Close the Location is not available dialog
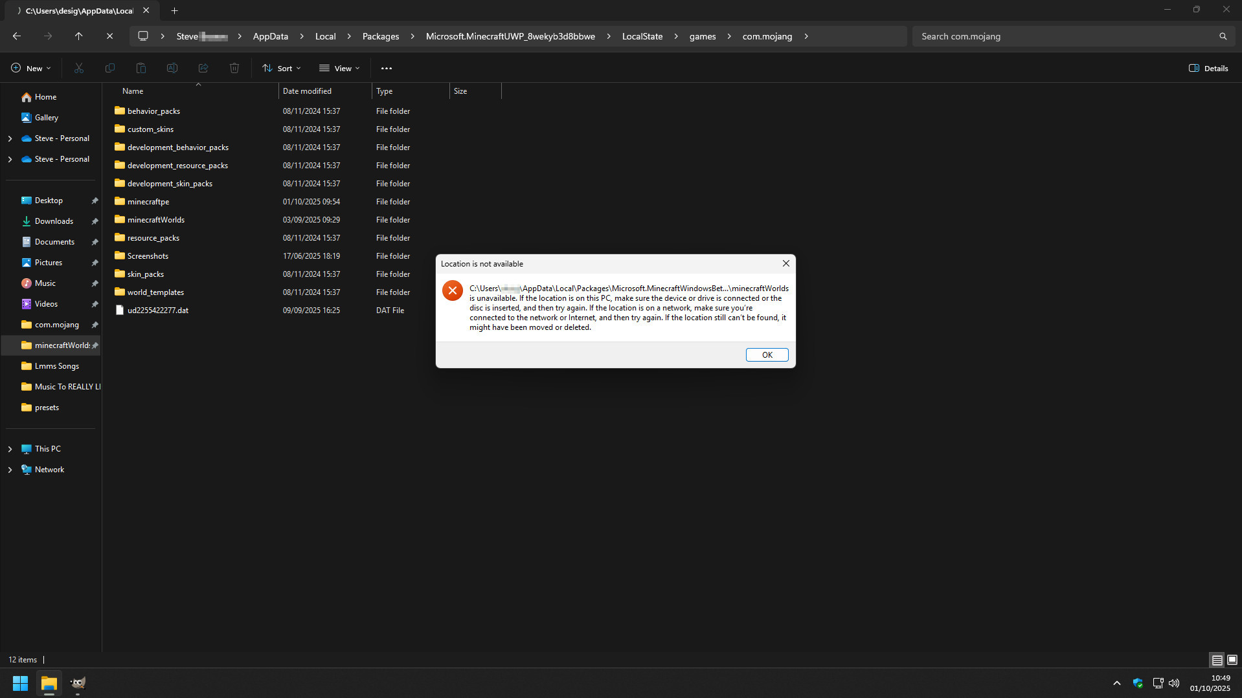This screenshot has width=1242, height=698. coord(785,263)
